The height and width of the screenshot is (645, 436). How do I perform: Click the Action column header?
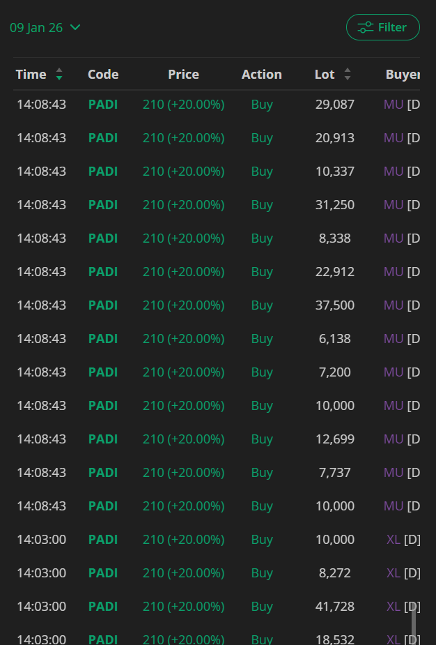coord(261,75)
